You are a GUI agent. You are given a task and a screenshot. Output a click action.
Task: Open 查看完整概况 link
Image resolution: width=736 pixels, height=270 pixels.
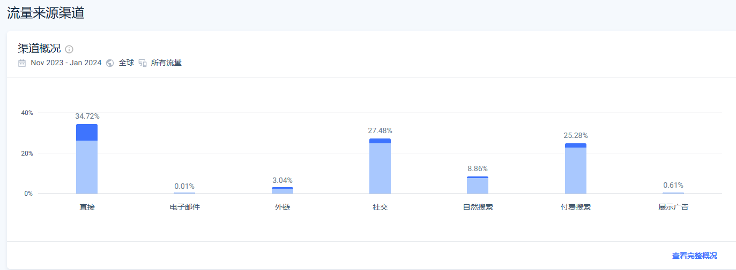[x=694, y=256]
